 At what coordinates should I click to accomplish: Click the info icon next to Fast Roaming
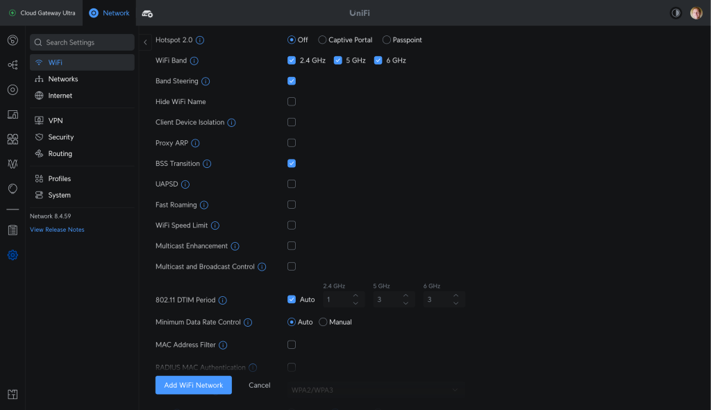[204, 205]
